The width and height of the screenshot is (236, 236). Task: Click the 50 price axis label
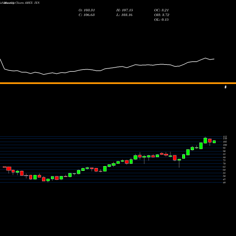[224, 176]
